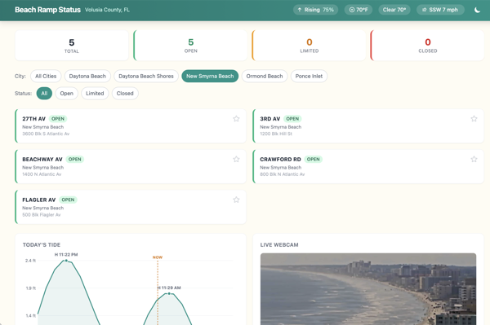Viewport: 490px width, 325px height.
Task: Select the All status filter
Action: pos(44,93)
